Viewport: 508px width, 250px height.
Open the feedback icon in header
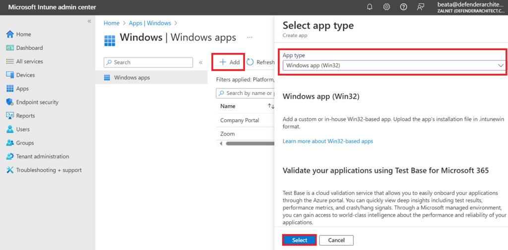click(421, 7)
